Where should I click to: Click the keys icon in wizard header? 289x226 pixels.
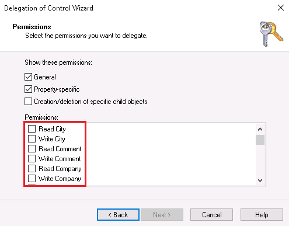coord(271,34)
